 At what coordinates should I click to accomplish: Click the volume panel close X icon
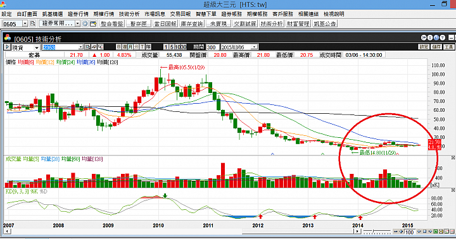tap(453, 157)
